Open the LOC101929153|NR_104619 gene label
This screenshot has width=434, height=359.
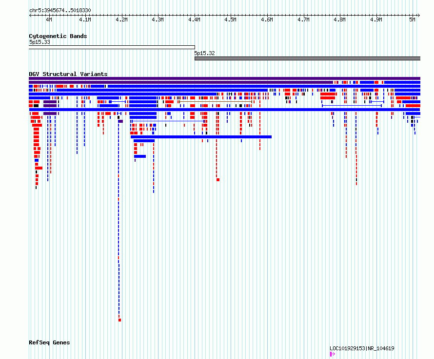pos(362,348)
